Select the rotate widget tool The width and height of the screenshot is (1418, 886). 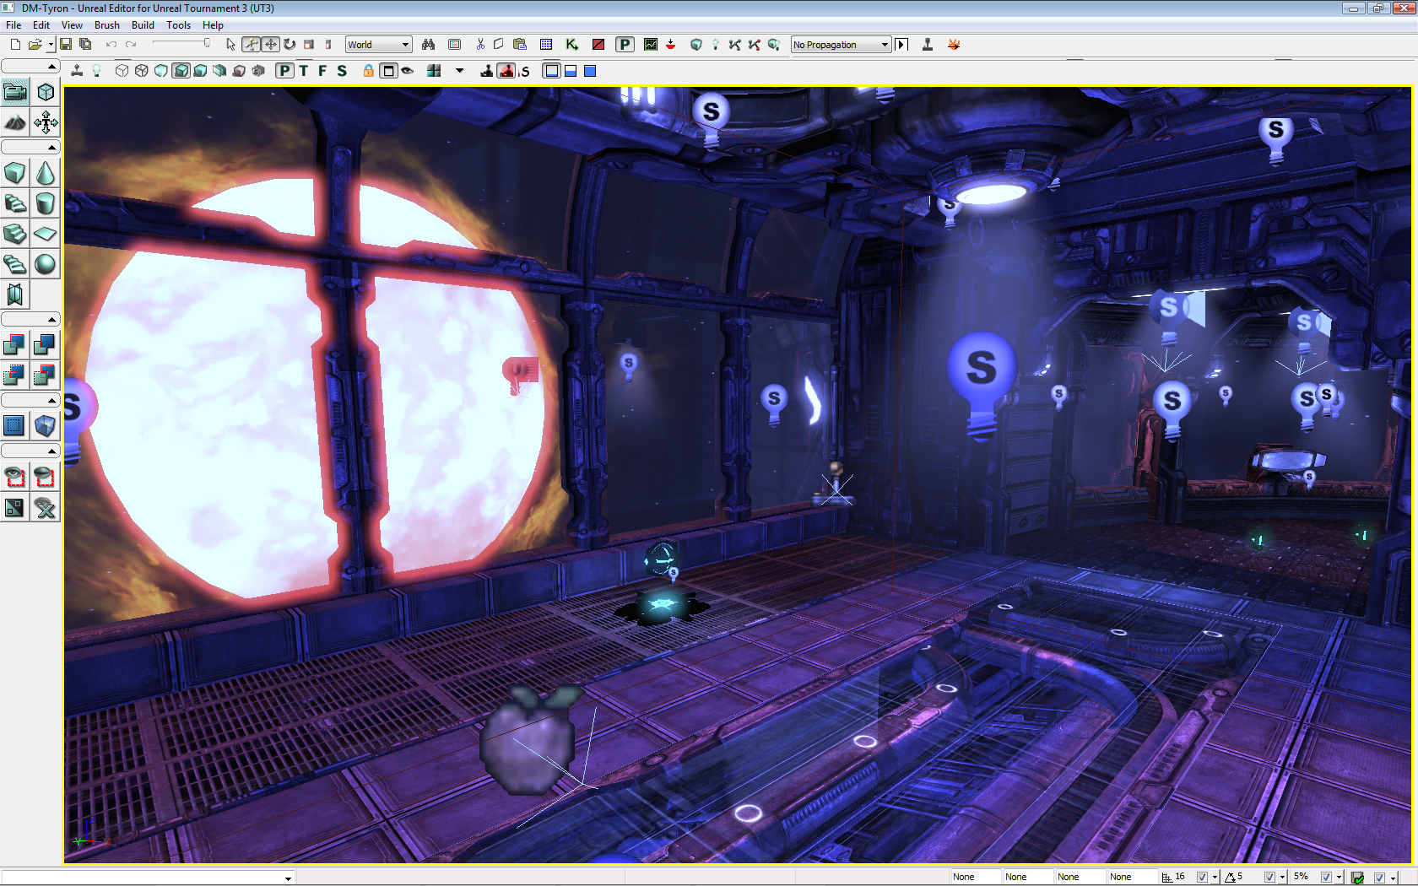click(x=290, y=45)
